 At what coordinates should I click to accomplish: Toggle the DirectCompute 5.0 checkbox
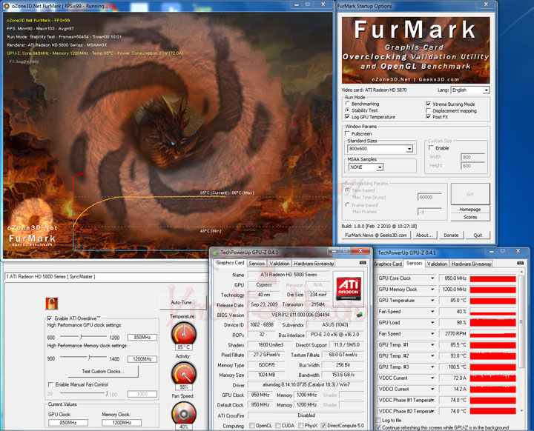(x=323, y=425)
